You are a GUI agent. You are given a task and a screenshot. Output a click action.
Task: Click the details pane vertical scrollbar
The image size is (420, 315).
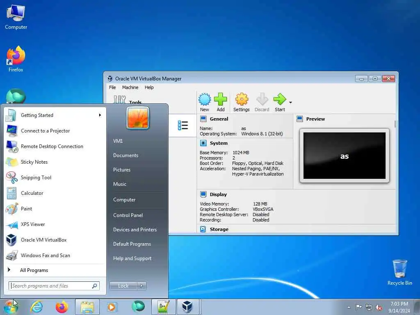[395, 124]
